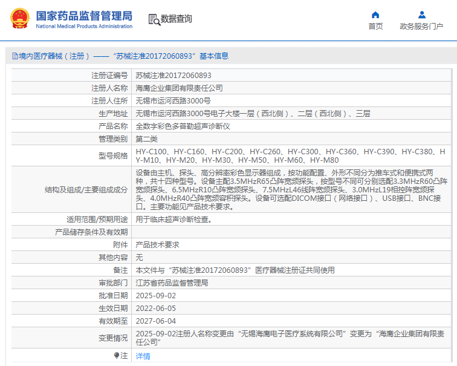Click 国家药品监督管理局 site title
The height and width of the screenshot is (366, 457).
[84, 16]
